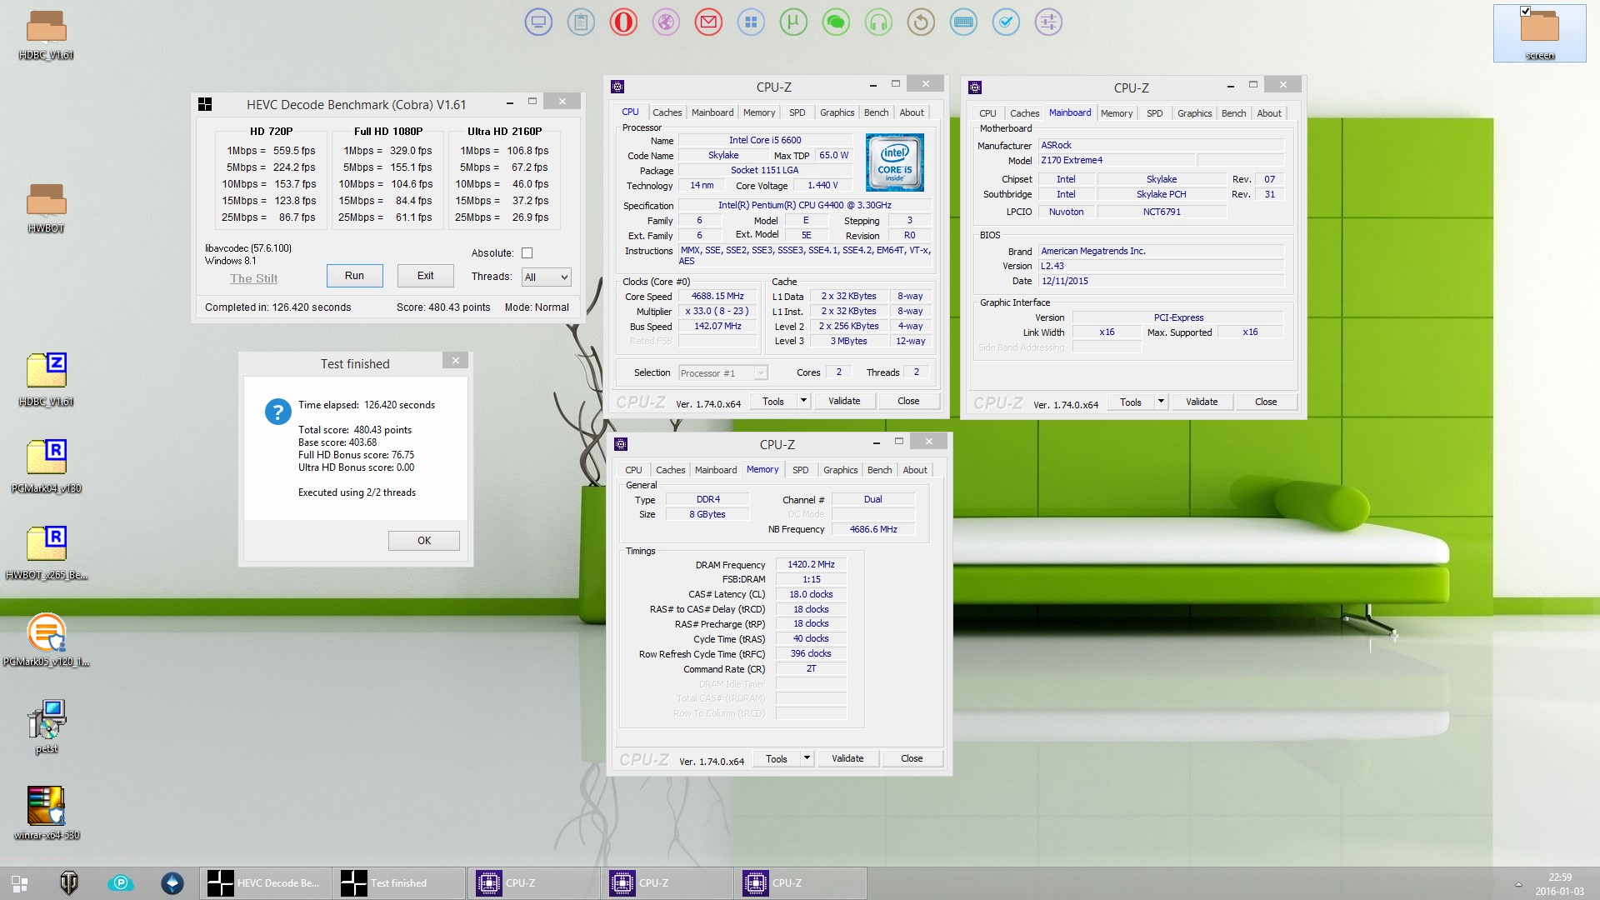Select the PCMark04_v130 archive icon
Screen dimensions: 1600x900
pos(46,467)
